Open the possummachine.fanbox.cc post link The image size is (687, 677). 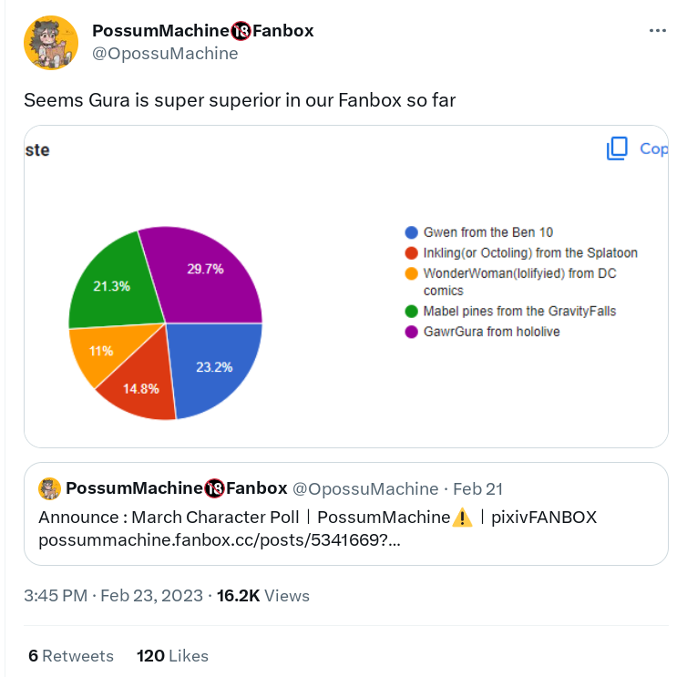(218, 540)
